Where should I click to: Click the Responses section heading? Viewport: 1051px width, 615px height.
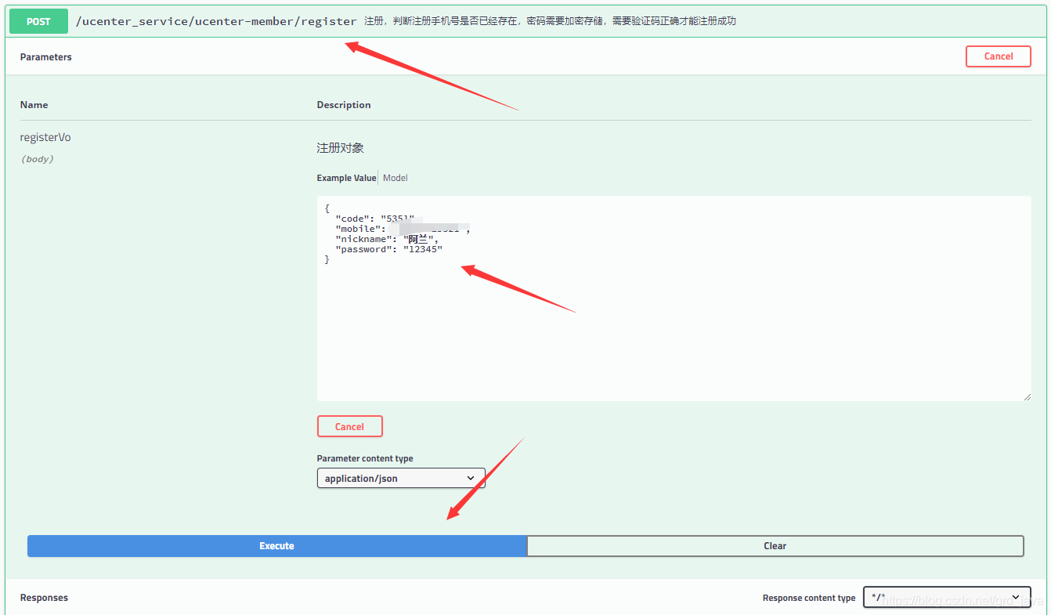tap(44, 598)
